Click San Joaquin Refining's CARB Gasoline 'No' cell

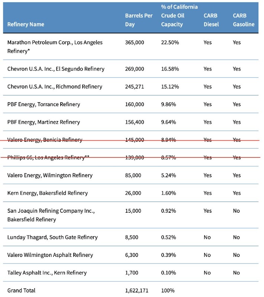(236, 211)
